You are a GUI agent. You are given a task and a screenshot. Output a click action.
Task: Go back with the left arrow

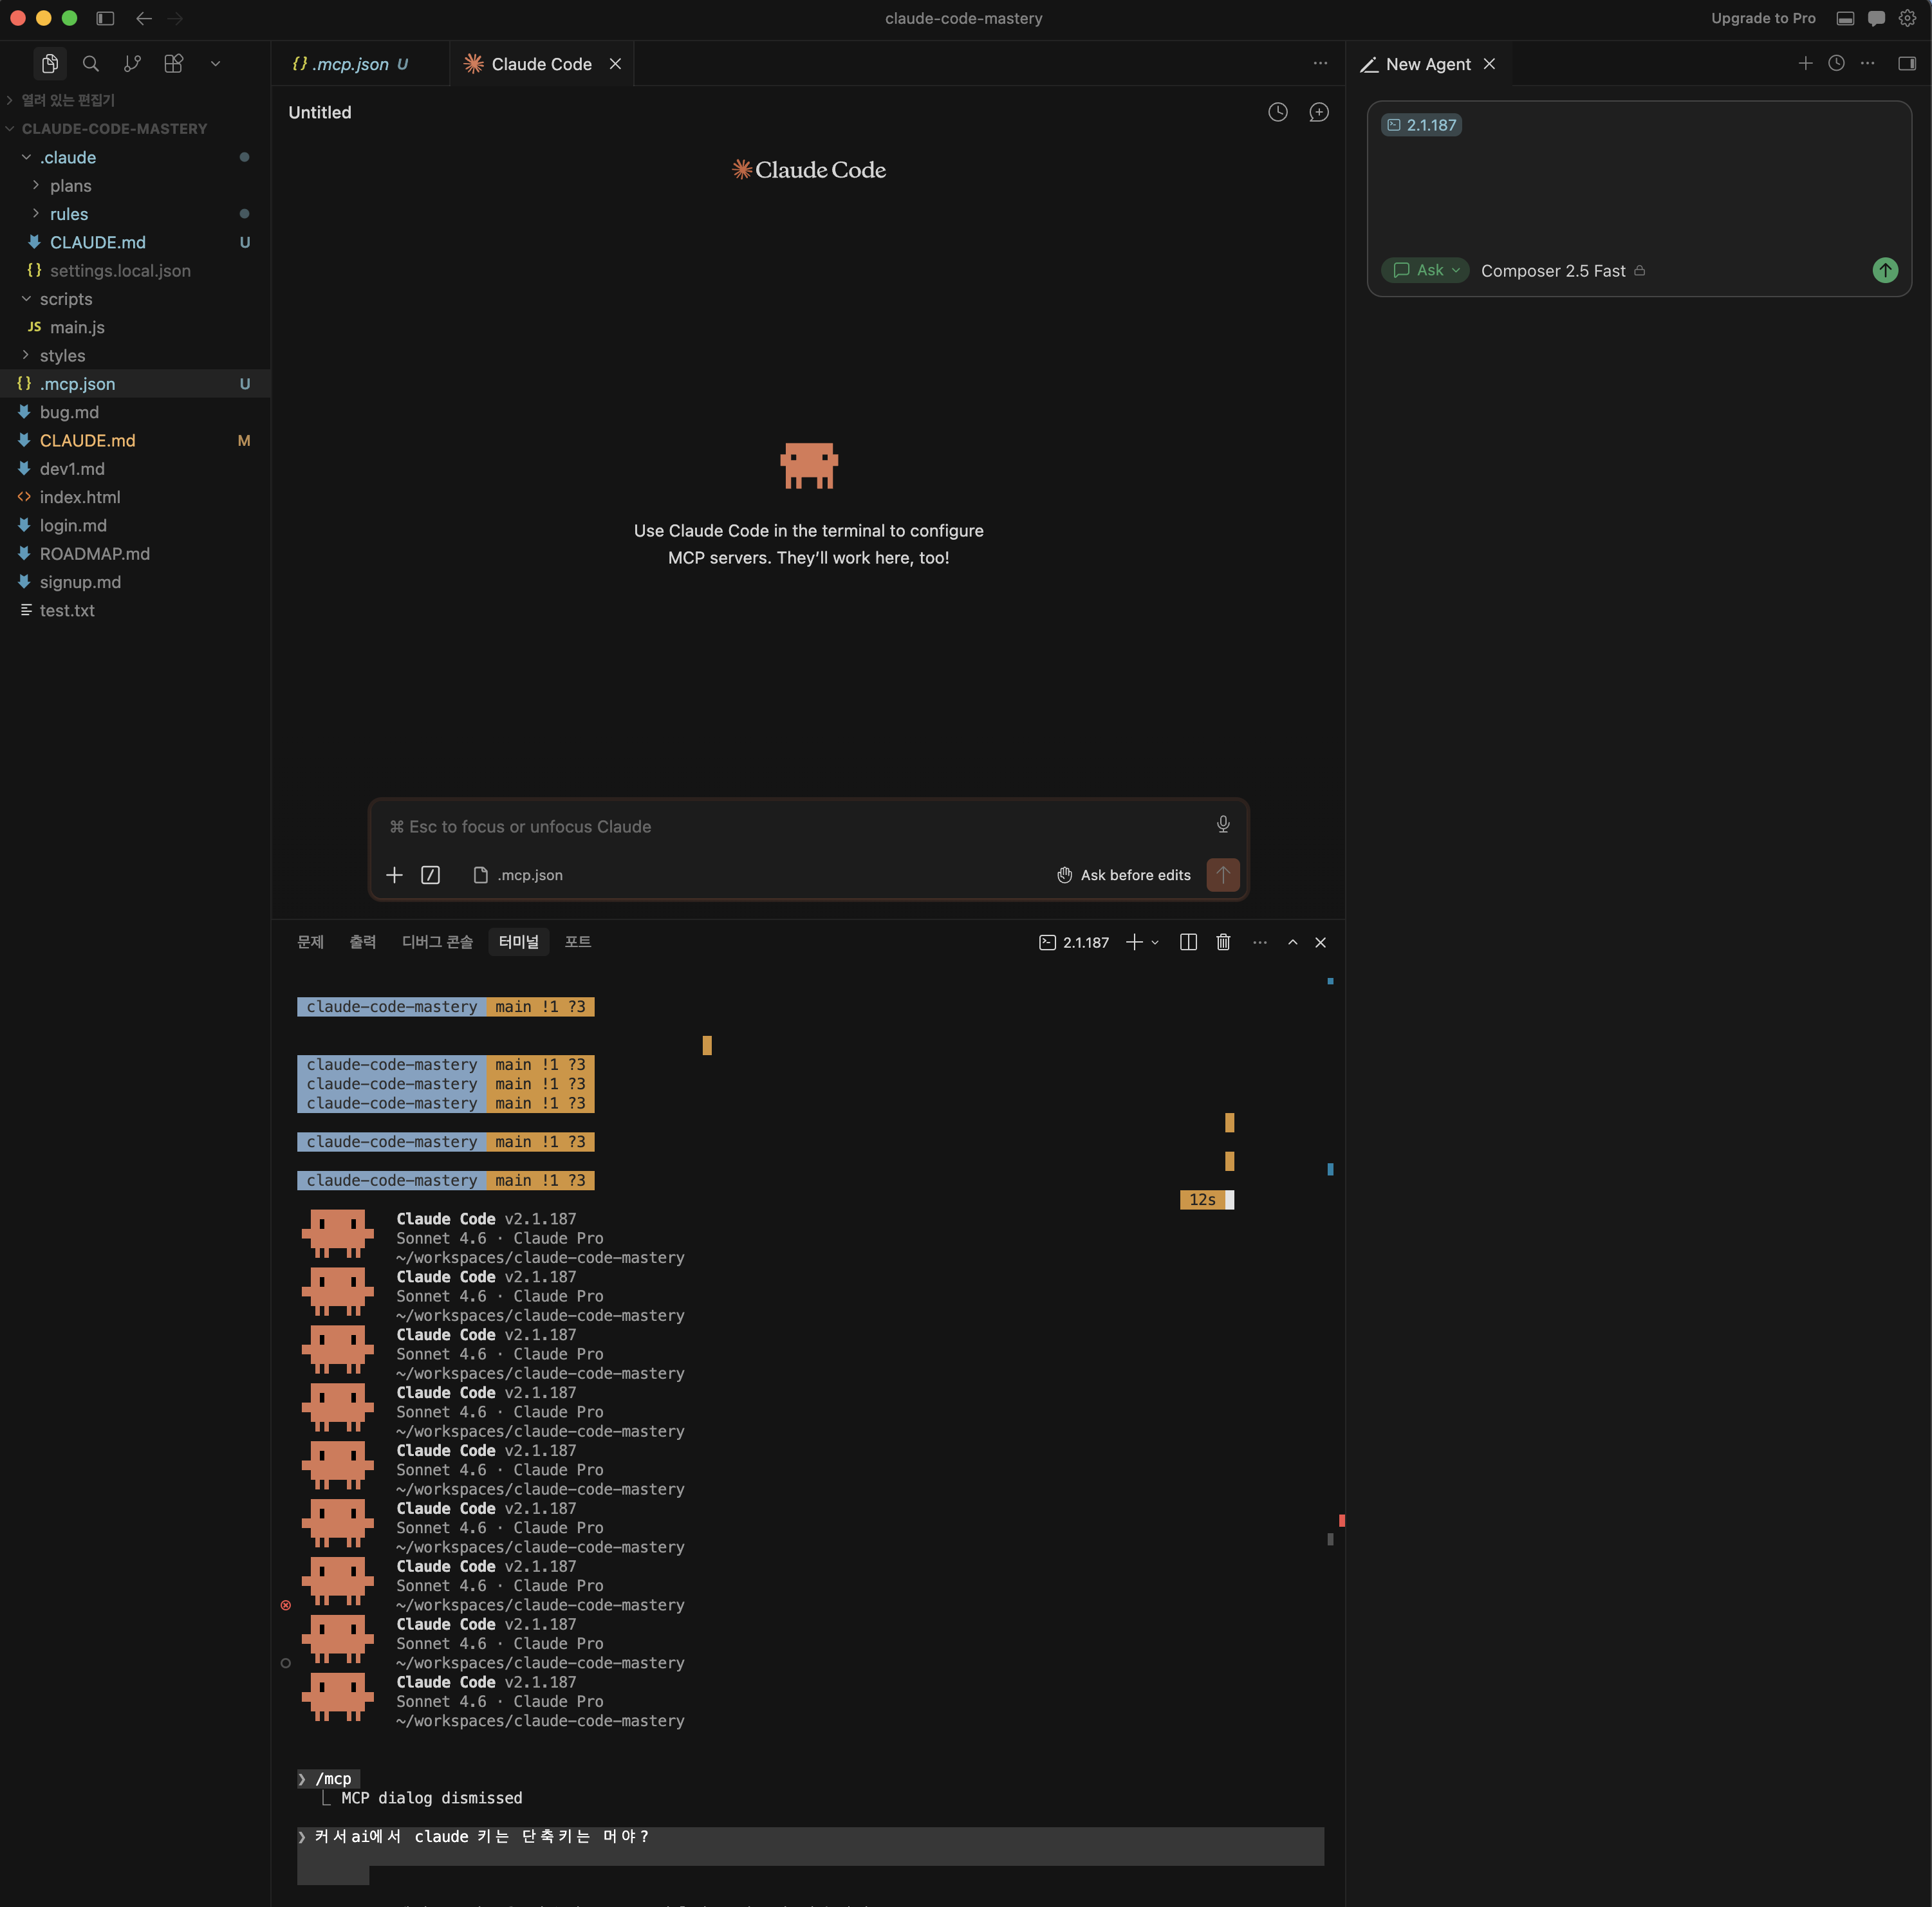pos(144,18)
